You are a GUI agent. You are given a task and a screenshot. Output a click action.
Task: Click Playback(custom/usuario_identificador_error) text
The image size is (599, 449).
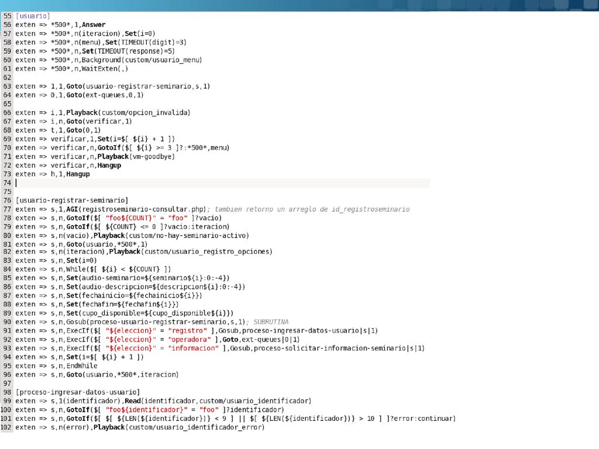click(x=179, y=427)
